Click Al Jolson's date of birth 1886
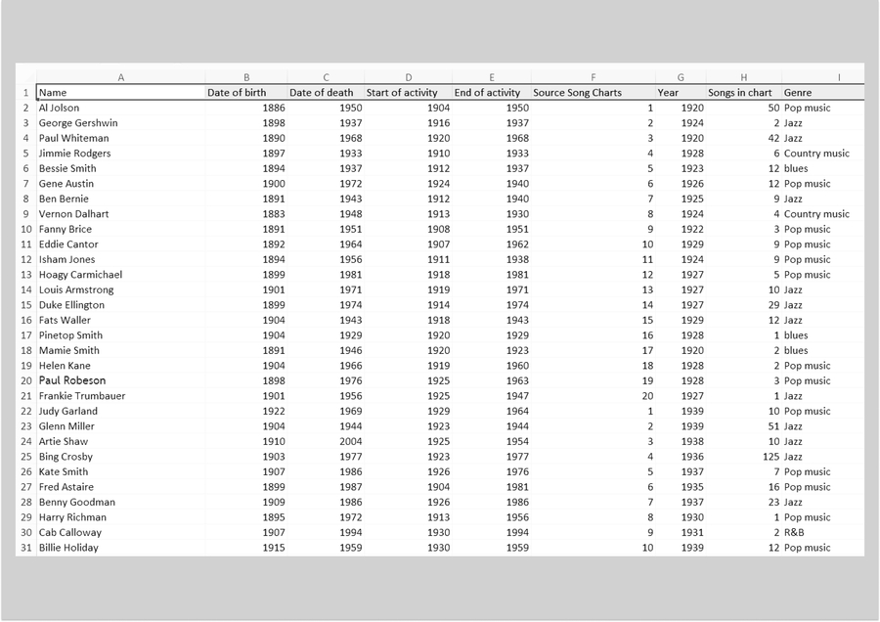The image size is (880, 622). point(246,108)
